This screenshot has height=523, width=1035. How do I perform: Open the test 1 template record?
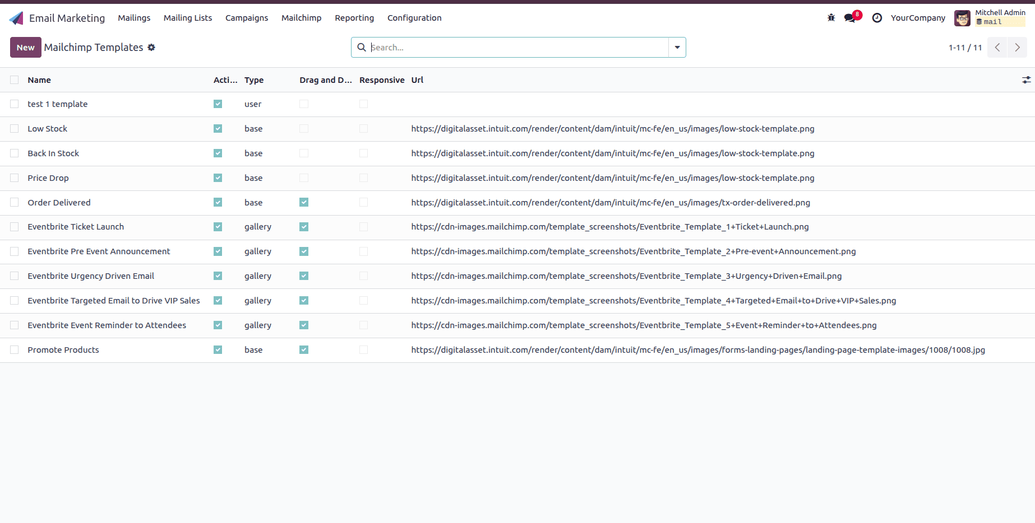[58, 104]
